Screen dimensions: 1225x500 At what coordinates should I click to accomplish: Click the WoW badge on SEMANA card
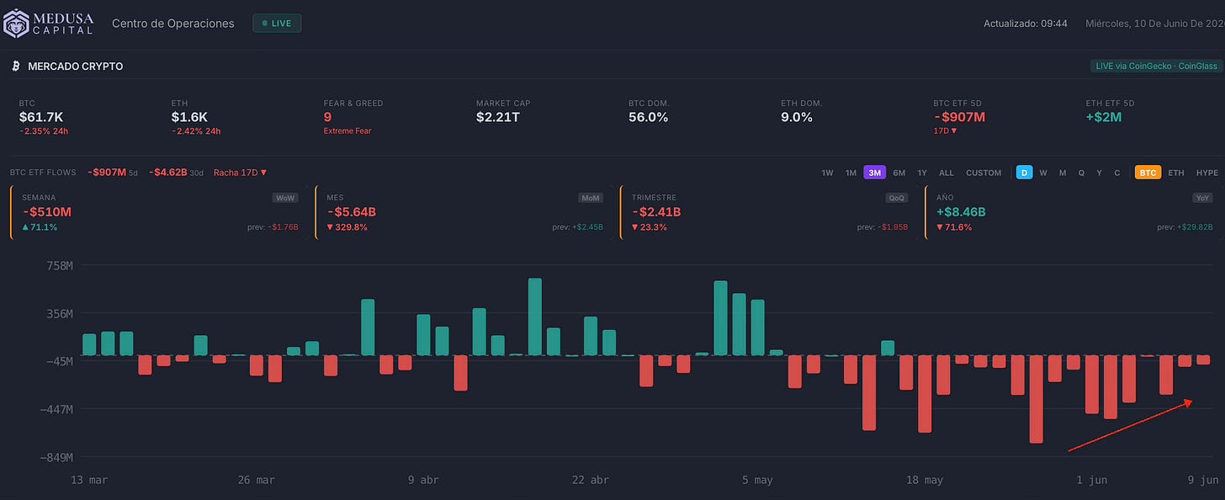click(285, 198)
